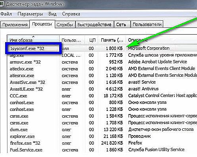Click Служба шлюза уровня приложения description
Screen dimensions: 197x157
click(162, 55)
